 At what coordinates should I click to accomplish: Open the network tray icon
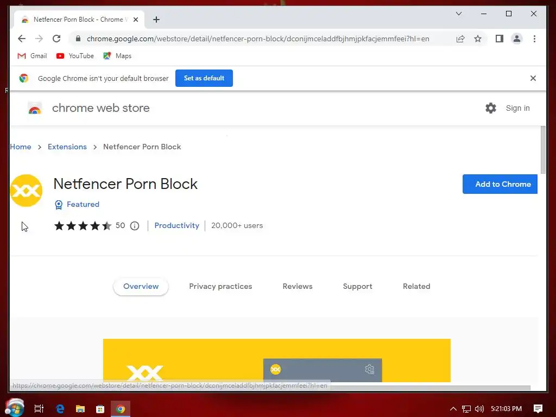point(466,409)
